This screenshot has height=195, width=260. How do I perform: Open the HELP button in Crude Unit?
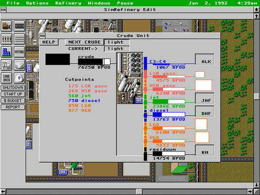[x=49, y=42]
